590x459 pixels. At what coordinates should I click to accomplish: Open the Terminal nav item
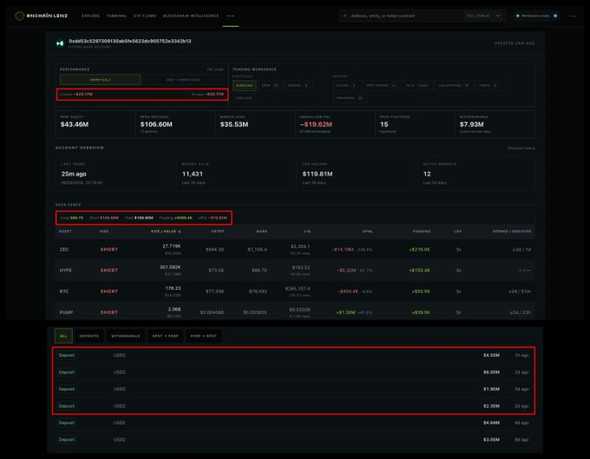[x=116, y=16]
